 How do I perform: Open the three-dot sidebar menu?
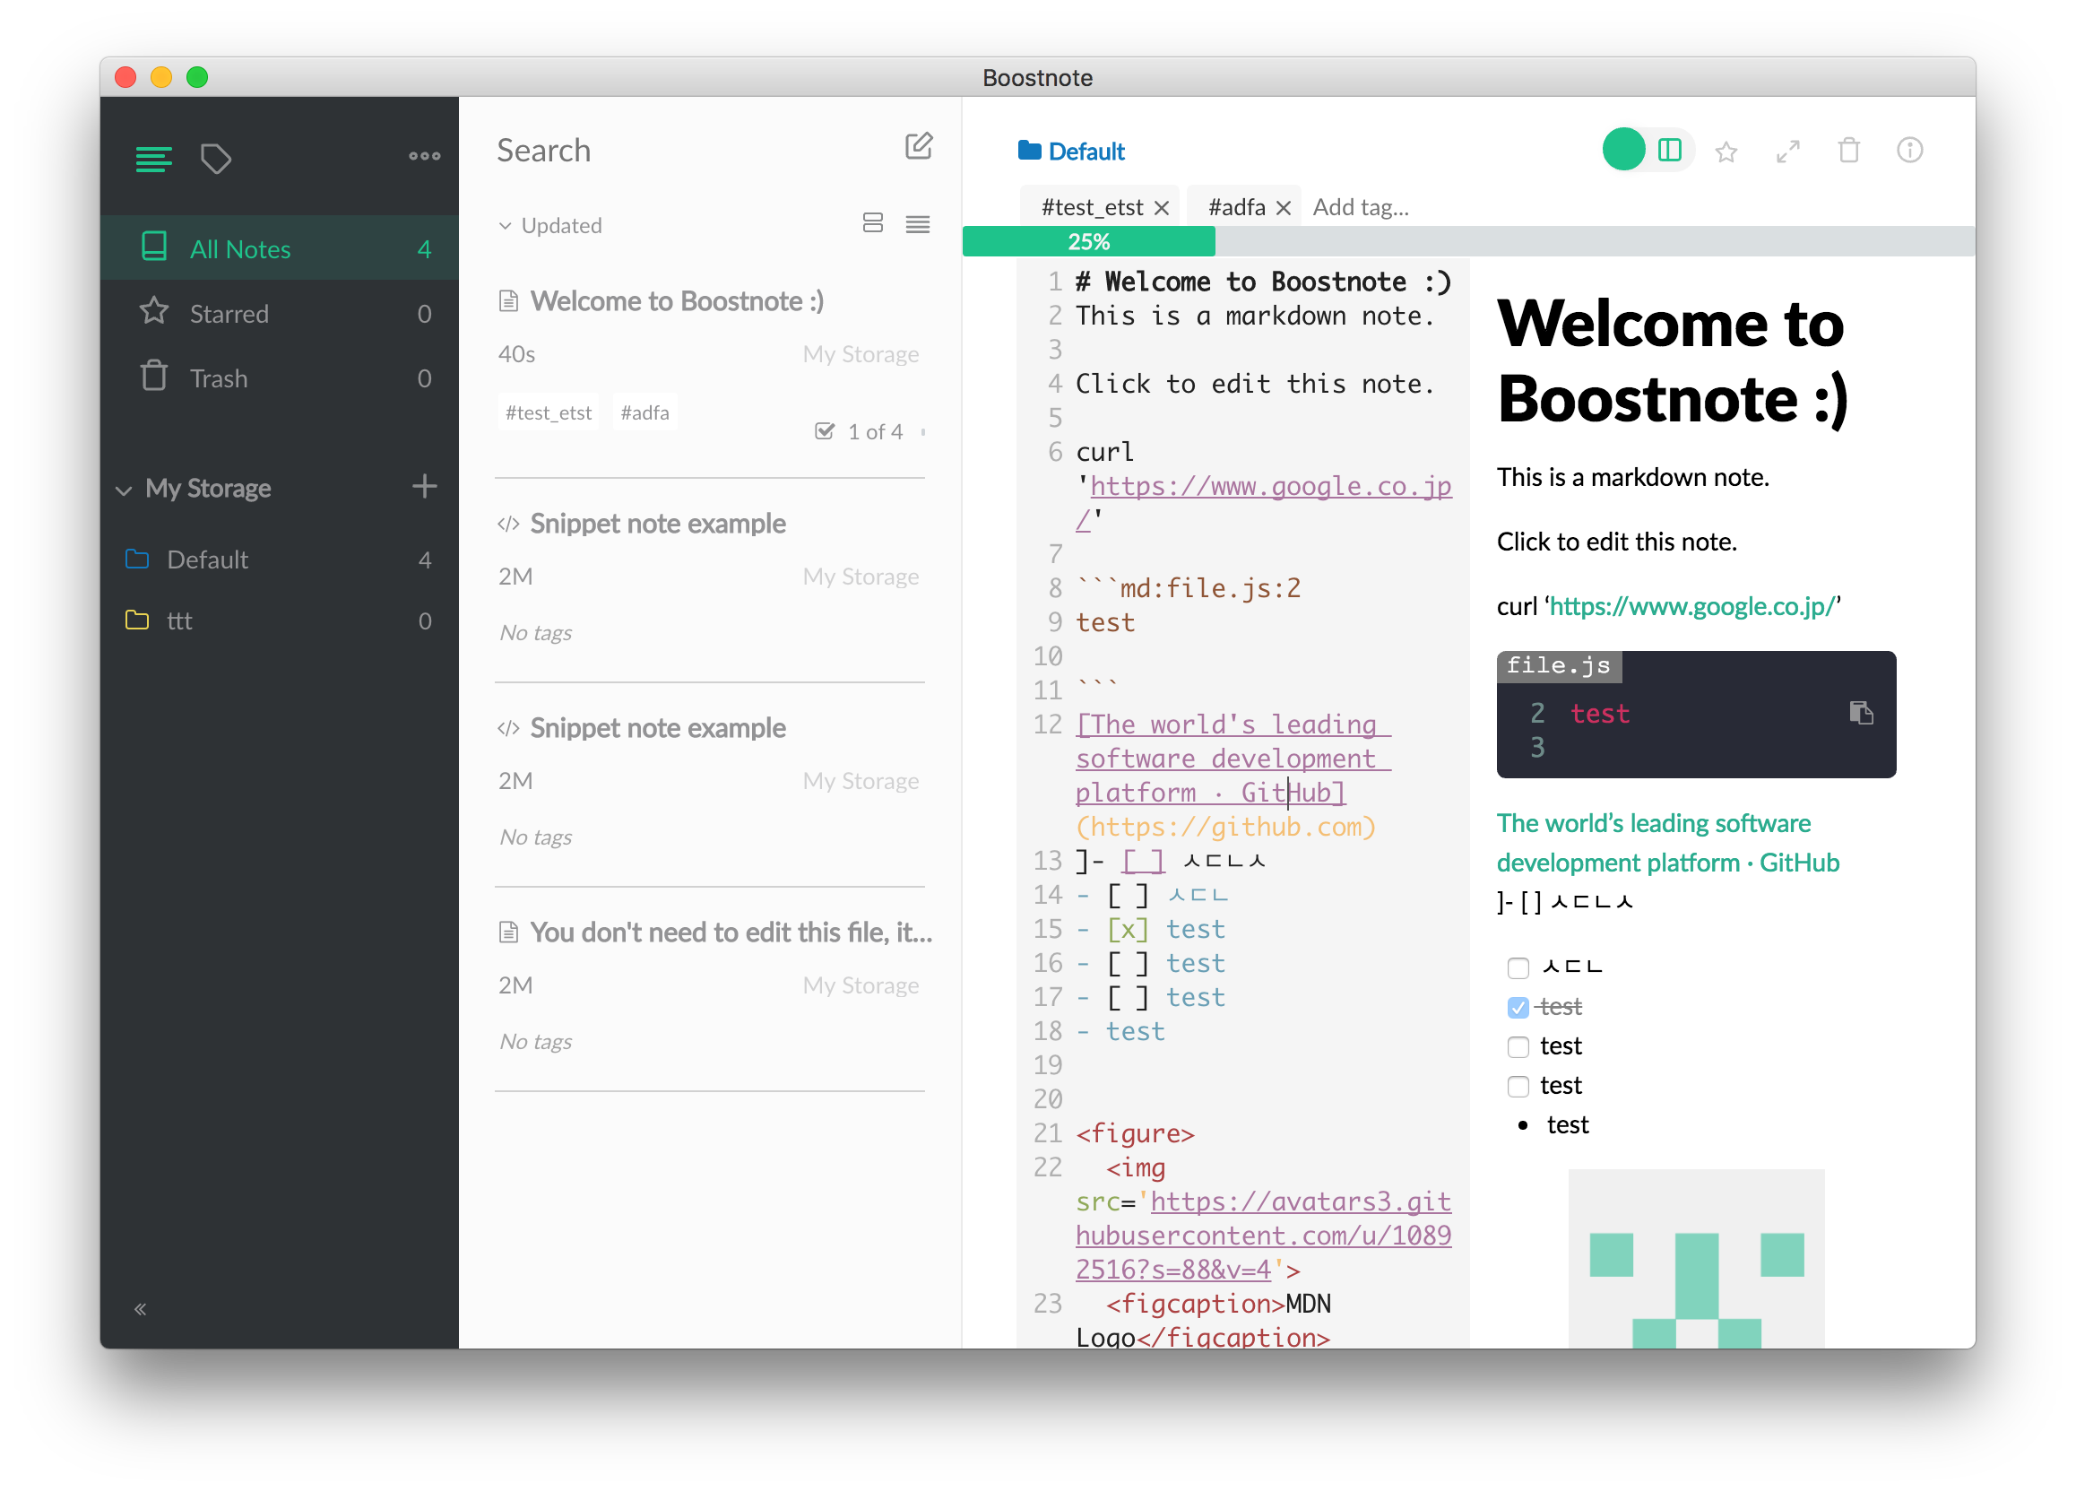pos(425,156)
